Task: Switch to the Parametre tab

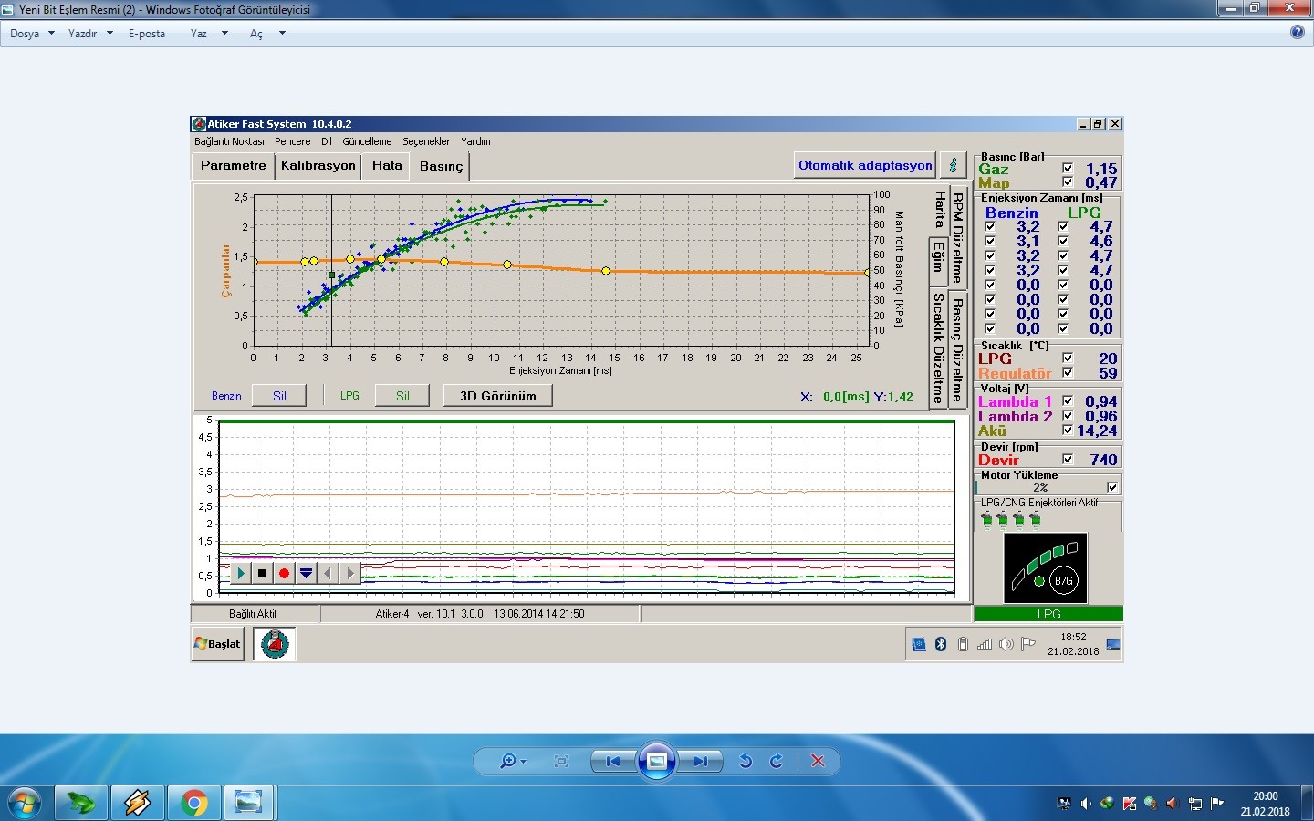Action: [234, 165]
